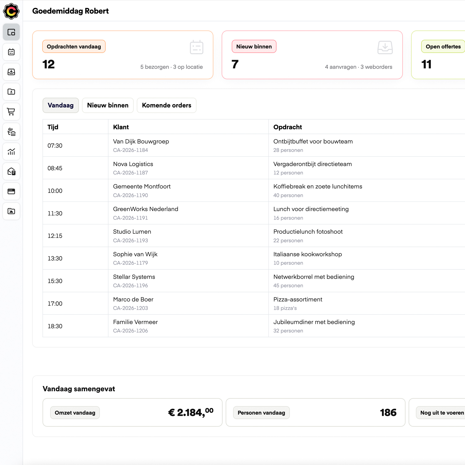The height and width of the screenshot is (465, 465).
Task: Open the dashboard overview sidebar icon
Action: coord(11,32)
